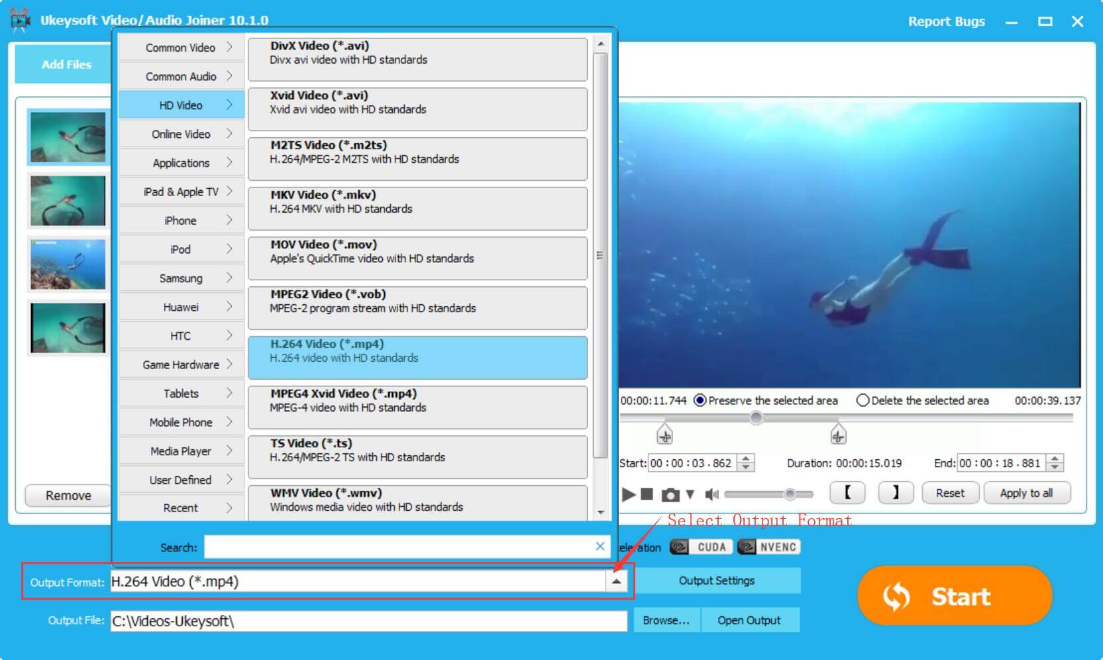Open the snapshot options dropdown arrow

click(x=690, y=494)
